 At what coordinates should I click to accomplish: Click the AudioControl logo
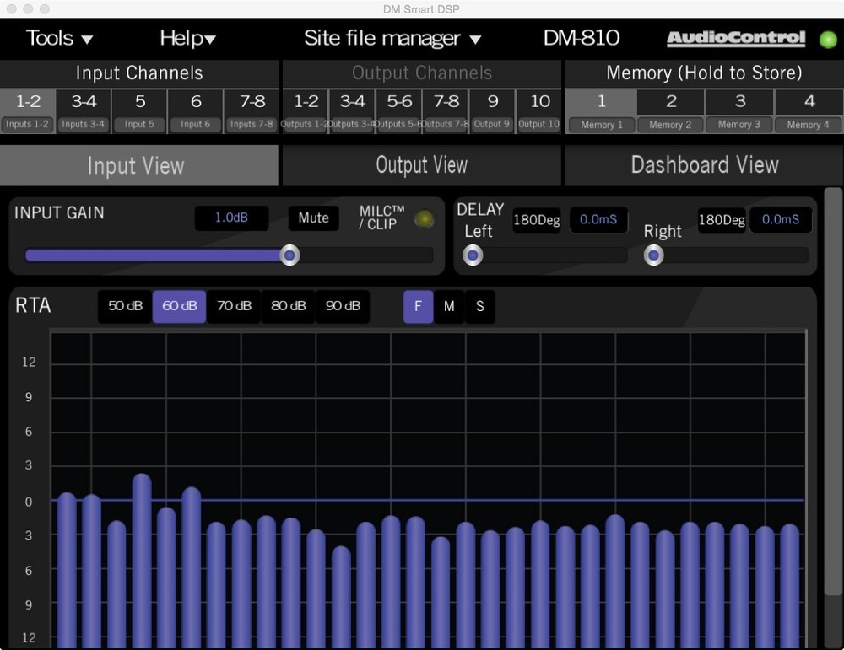point(736,38)
